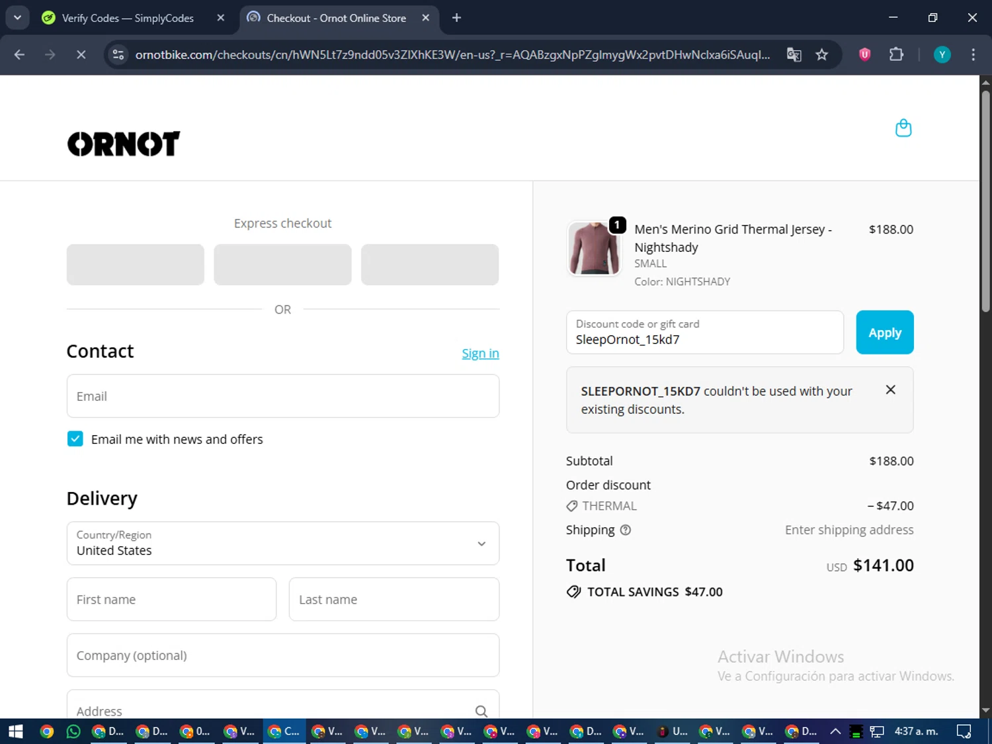Click the Sign in link
992x744 pixels.
pyautogui.click(x=480, y=353)
